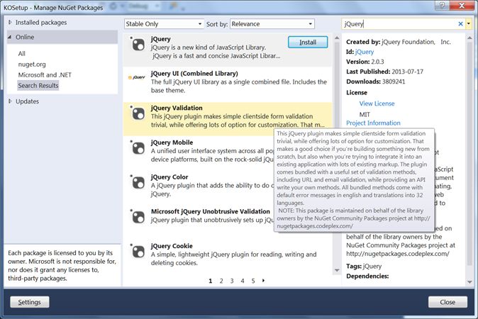Click the jQuery package icon
This screenshot has height=319, width=478.
(138, 45)
